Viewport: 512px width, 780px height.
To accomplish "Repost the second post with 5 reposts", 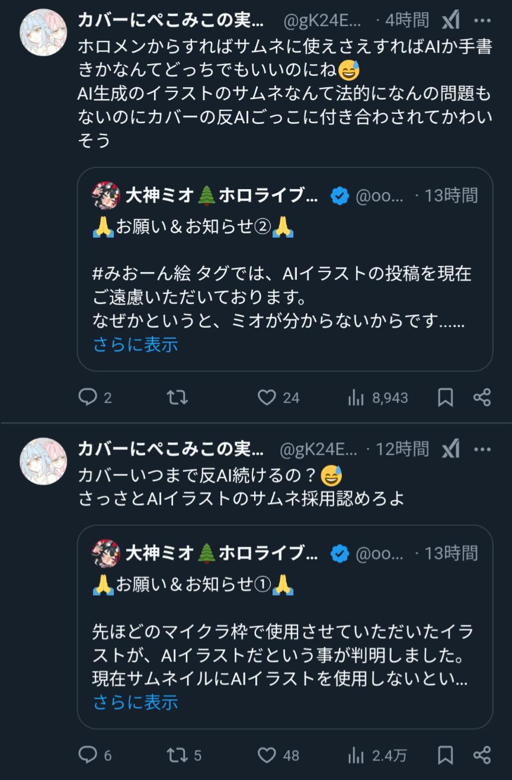I will (177, 755).
